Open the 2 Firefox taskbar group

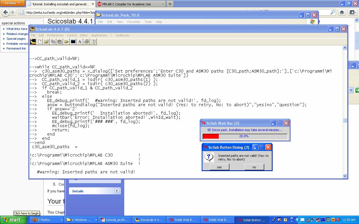coord(47,220)
